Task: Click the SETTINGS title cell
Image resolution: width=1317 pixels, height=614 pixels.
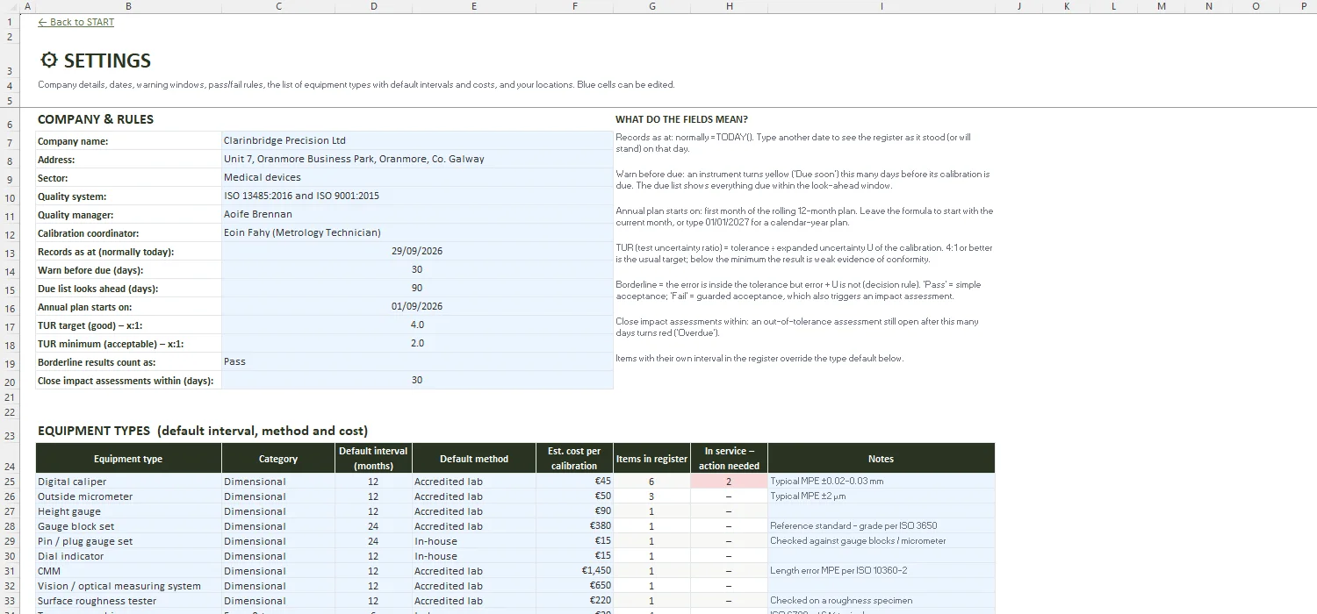Action: pyautogui.click(x=96, y=61)
